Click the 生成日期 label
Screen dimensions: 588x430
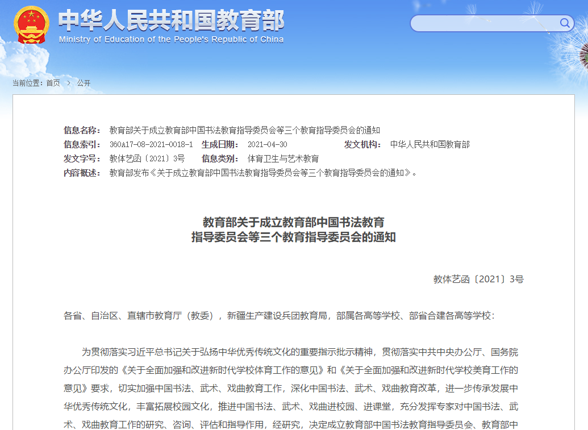pos(220,144)
